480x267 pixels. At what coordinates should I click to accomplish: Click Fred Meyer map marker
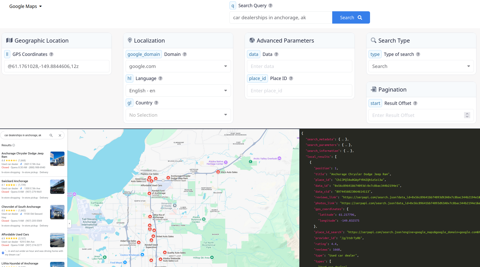(x=125, y=262)
